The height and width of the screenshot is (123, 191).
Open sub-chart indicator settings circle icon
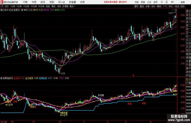[x=1, y=78]
